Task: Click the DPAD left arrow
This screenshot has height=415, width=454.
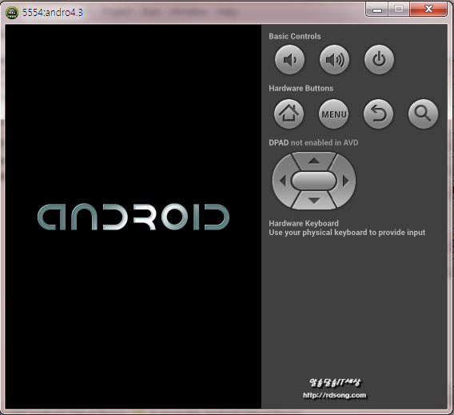Action: [283, 181]
